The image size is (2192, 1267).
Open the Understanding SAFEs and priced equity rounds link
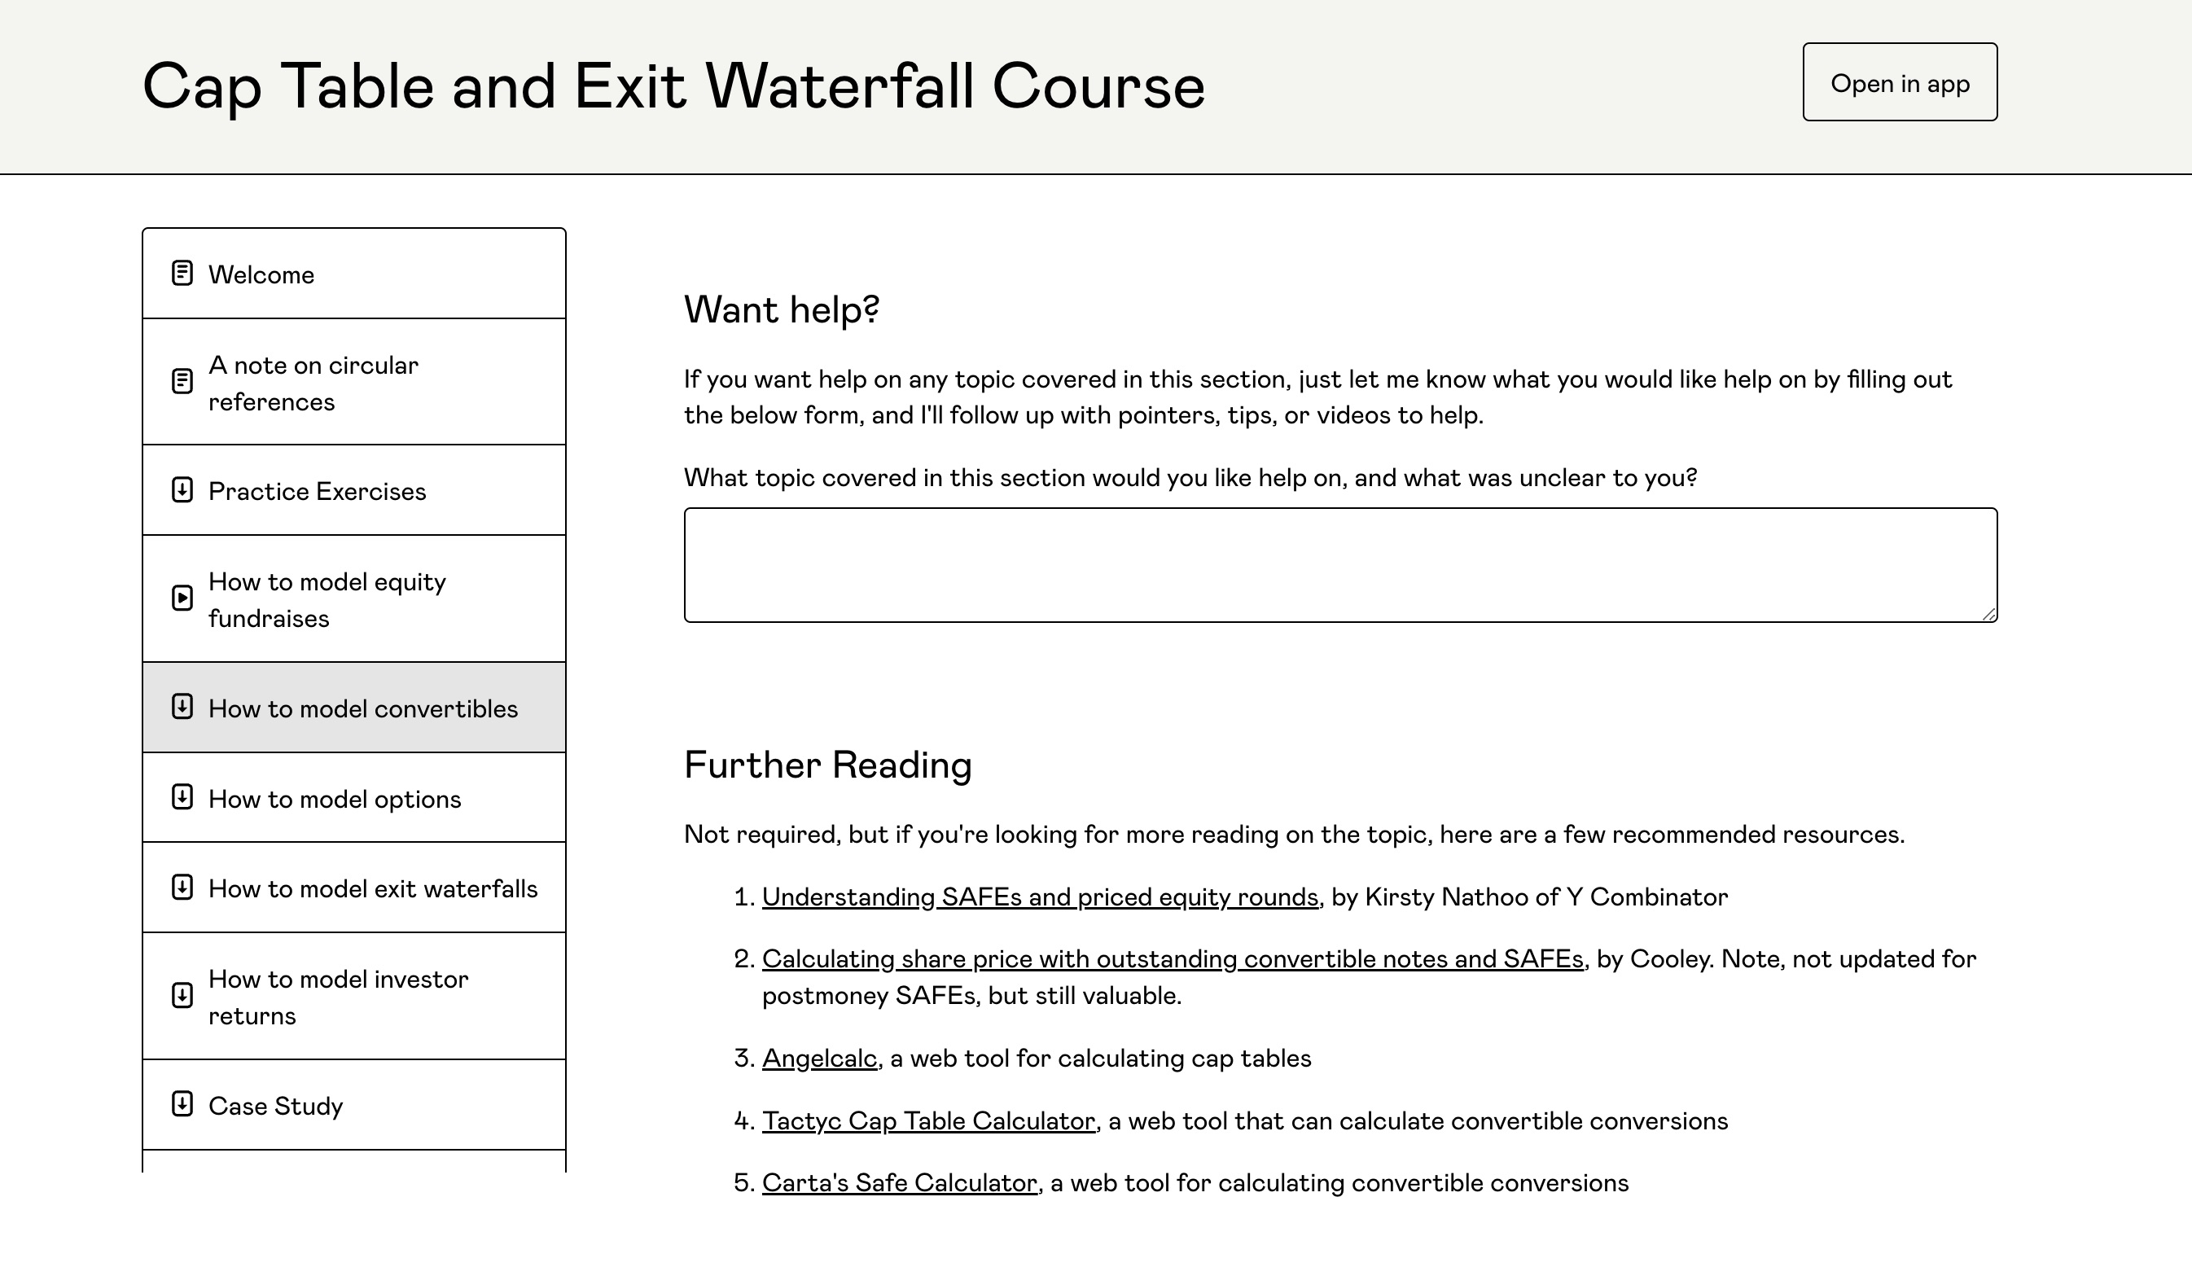tap(1039, 896)
